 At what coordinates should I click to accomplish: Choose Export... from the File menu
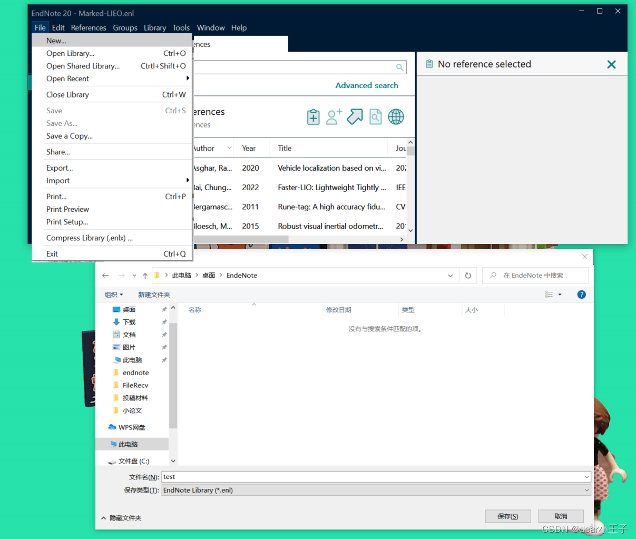pyautogui.click(x=112, y=168)
